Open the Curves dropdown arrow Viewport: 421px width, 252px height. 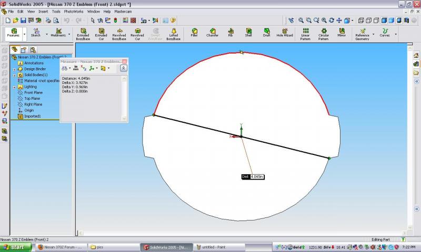[396, 34]
